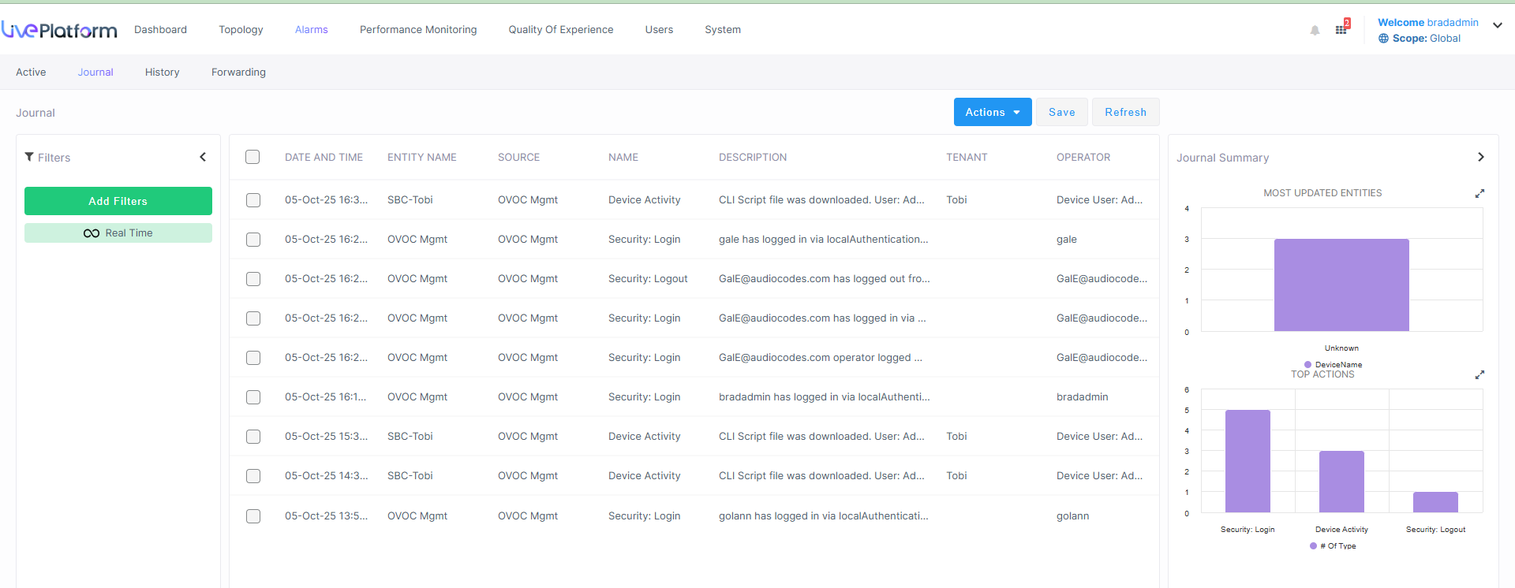
Task: Switch to the History tab
Action: [x=162, y=73]
